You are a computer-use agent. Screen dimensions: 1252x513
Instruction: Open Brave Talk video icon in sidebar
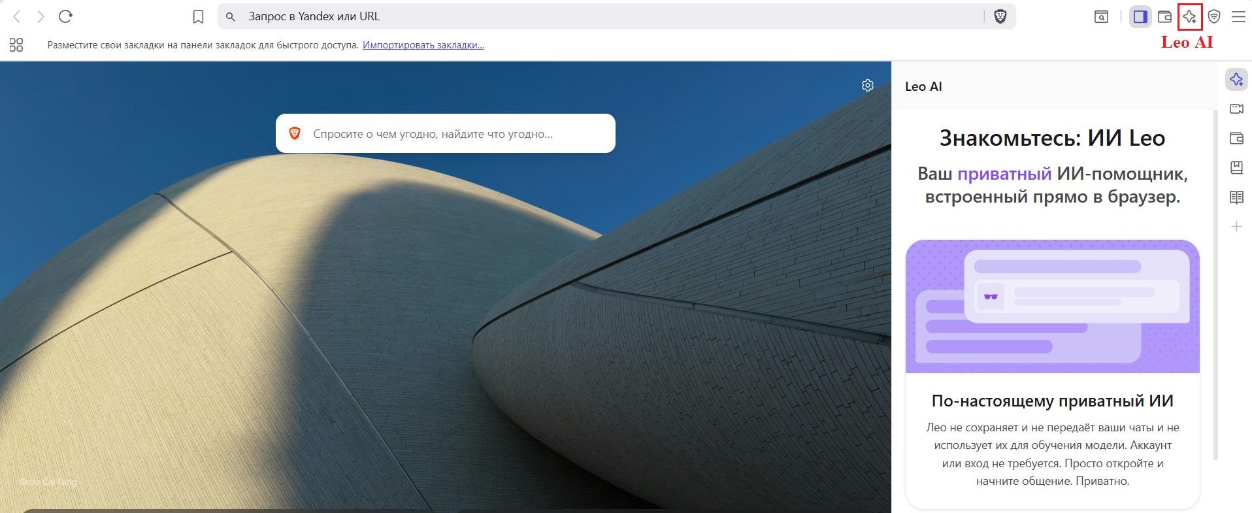(x=1236, y=109)
